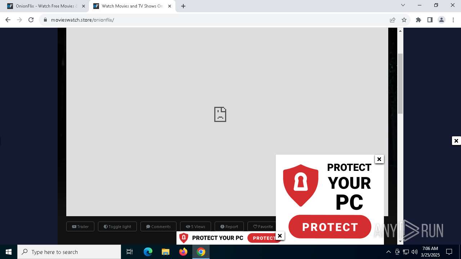Click the 5 Views counter
Image resolution: width=461 pixels, height=259 pixels.
click(x=196, y=227)
